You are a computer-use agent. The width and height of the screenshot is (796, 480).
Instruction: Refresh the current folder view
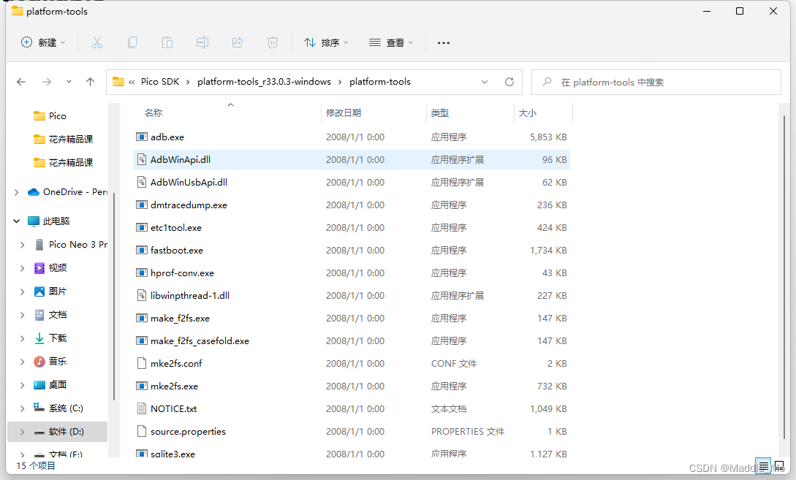click(x=509, y=82)
